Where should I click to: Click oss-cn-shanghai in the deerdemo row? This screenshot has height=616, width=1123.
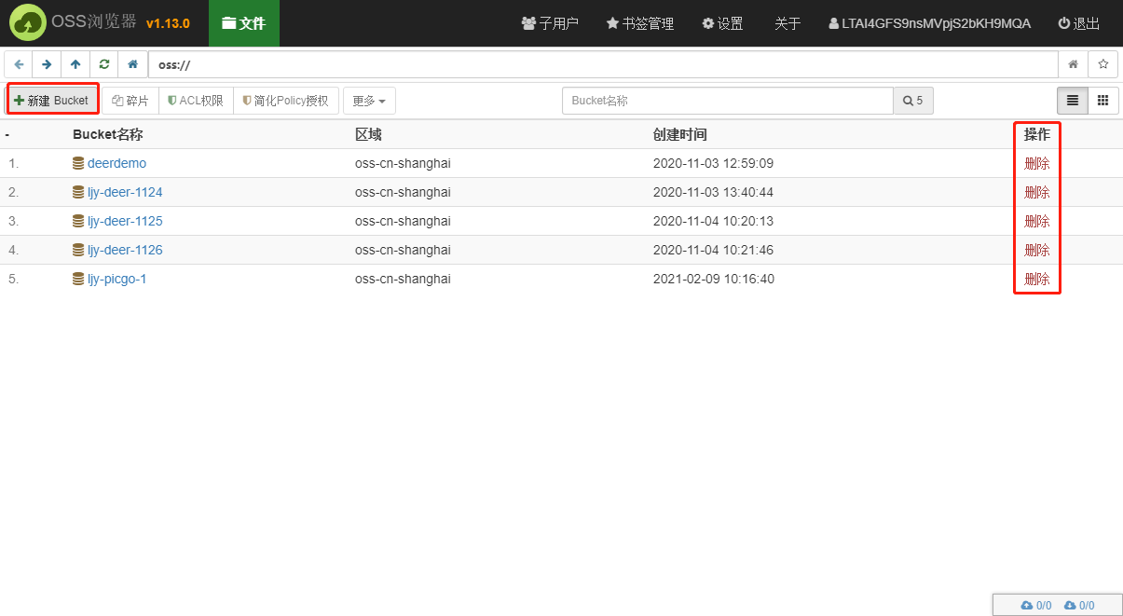pyautogui.click(x=403, y=163)
